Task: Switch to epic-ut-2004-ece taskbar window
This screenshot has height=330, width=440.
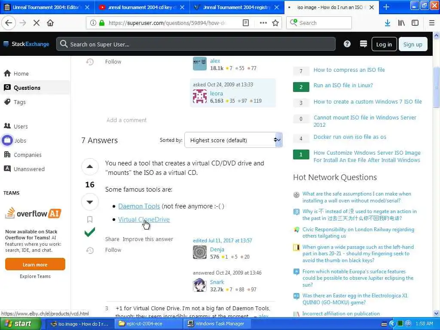Action: point(149,324)
